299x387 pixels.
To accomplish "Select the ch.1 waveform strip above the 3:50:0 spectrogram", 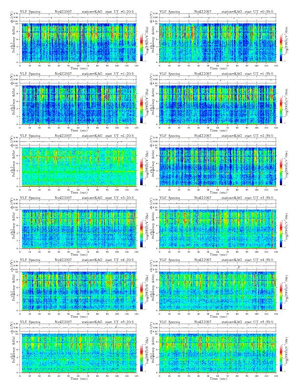I will (x=217, y=204).
